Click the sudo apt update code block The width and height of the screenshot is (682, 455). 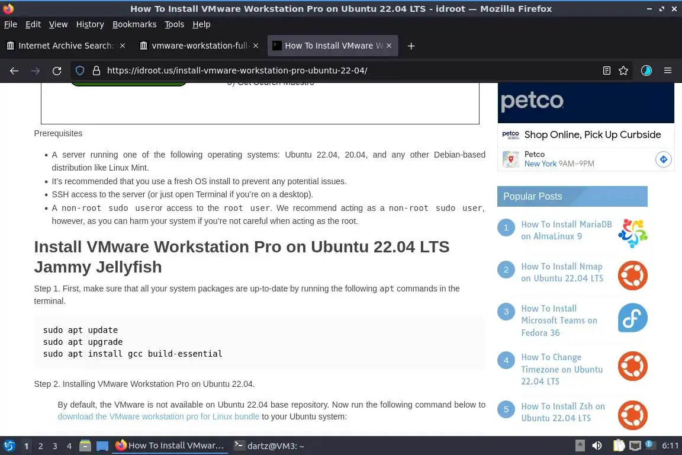pyautogui.click(x=259, y=342)
